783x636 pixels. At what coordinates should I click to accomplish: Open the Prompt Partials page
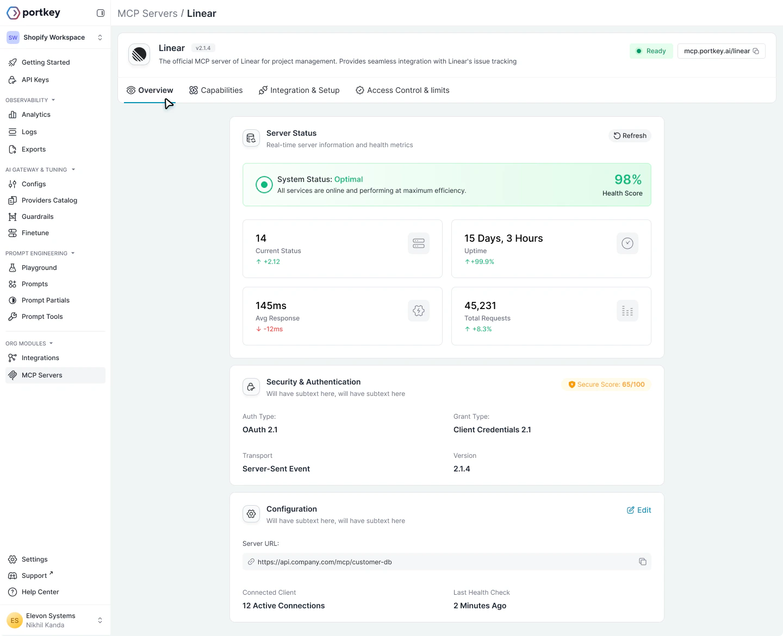coord(45,300)
